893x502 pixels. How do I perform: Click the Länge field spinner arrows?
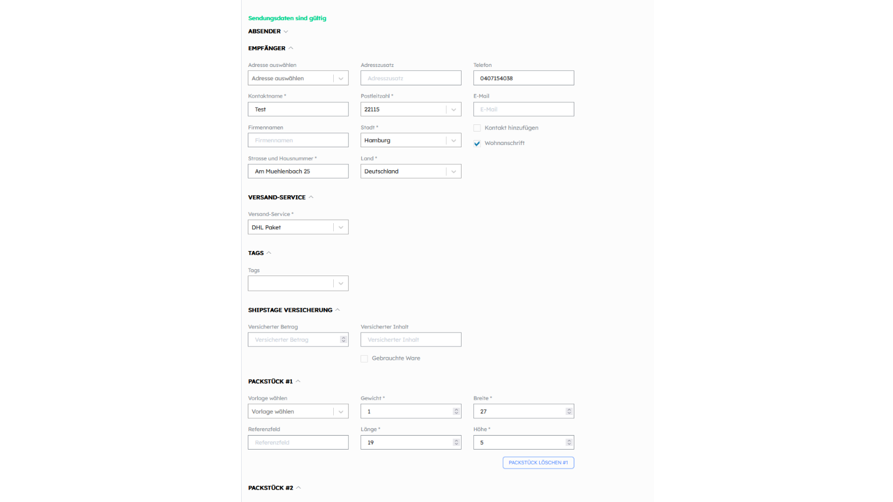[x=456, y=442]
